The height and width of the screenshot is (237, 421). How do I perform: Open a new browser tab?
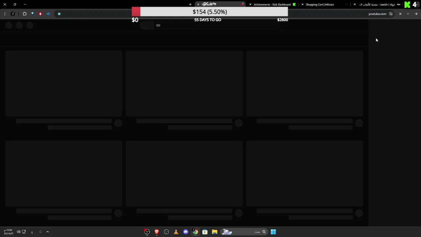(x=190, y=4)
